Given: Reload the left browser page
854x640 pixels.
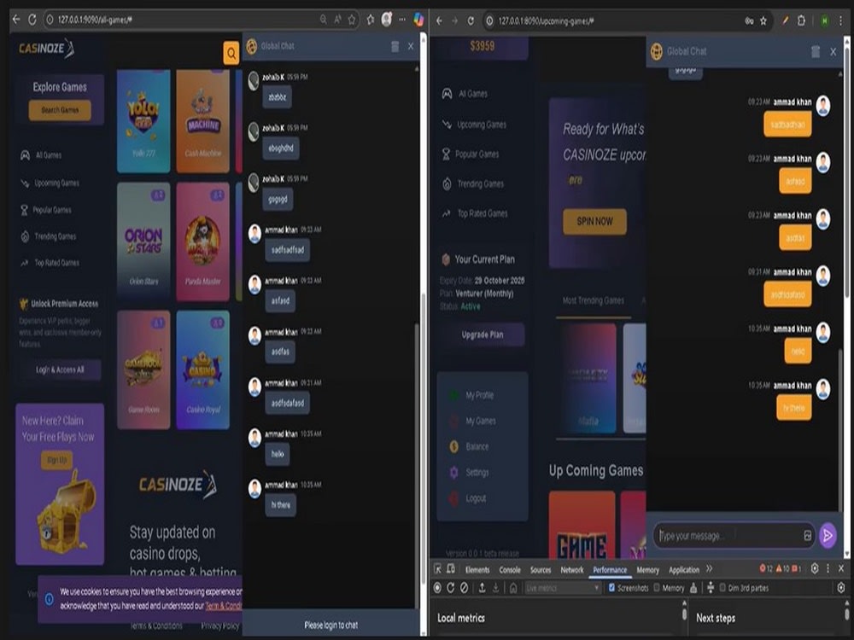Looking at the screenshot, I should (32, 20).
